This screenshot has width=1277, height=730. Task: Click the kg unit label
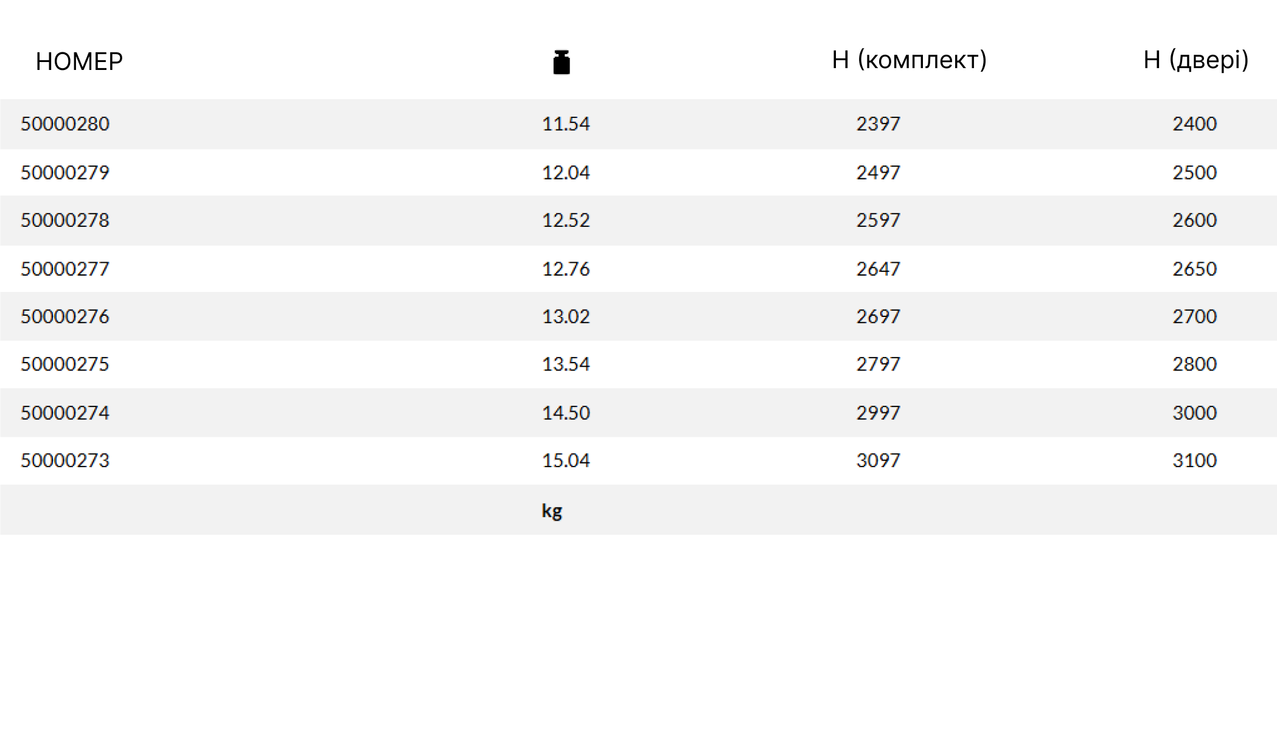[552, 511]
